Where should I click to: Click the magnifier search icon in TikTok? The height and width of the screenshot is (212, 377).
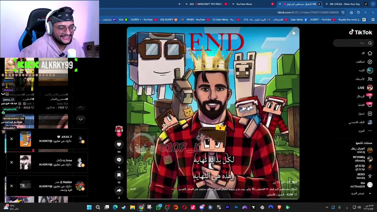point(370,43)
